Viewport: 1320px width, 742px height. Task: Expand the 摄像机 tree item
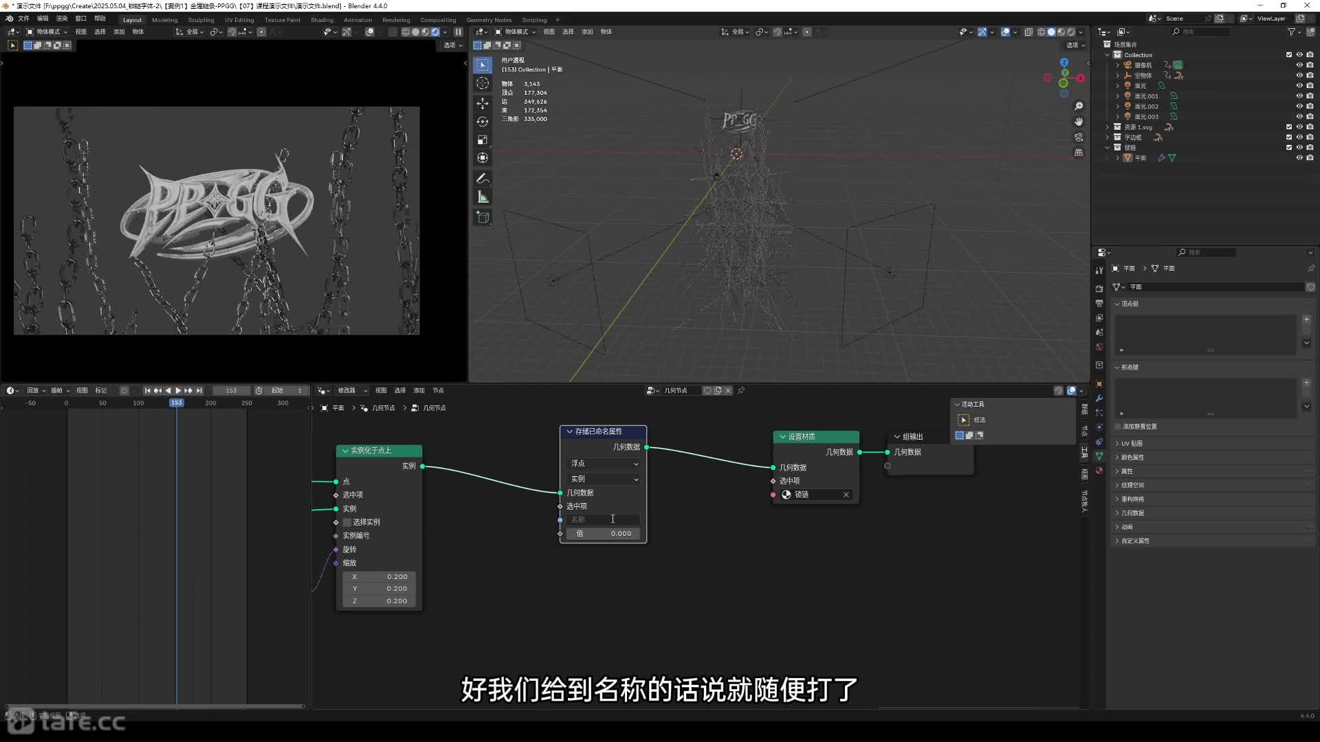pos(1117,65)
